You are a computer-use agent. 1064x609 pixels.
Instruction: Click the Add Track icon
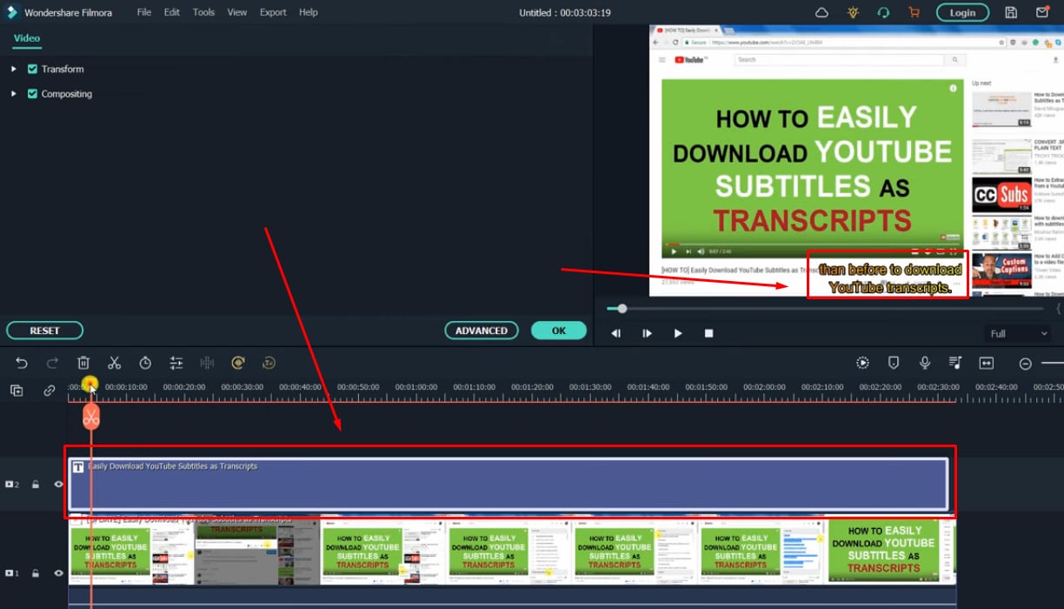click(x=17, y=391)
